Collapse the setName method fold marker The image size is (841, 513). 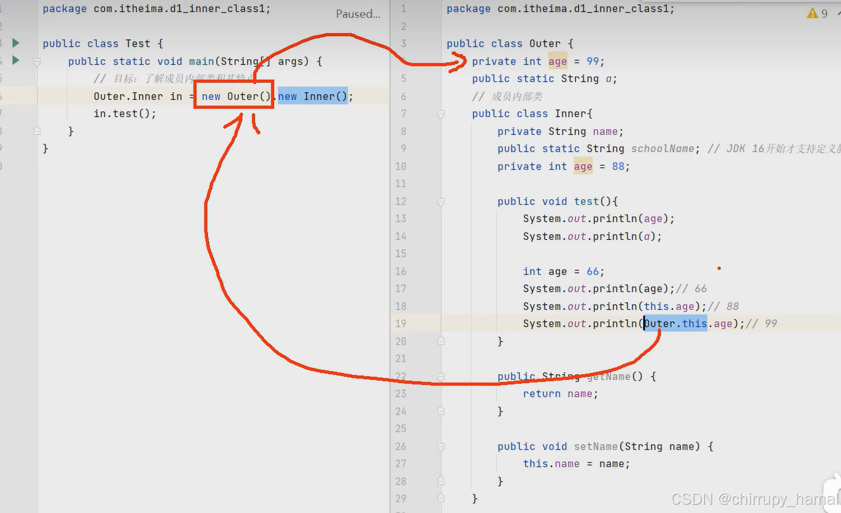[441, 447]
